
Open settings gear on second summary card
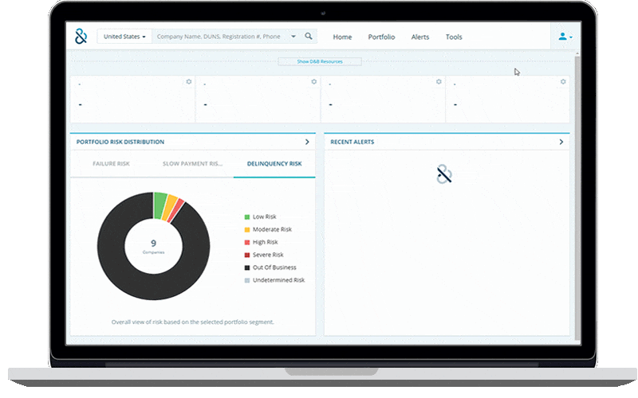(313, 81)
